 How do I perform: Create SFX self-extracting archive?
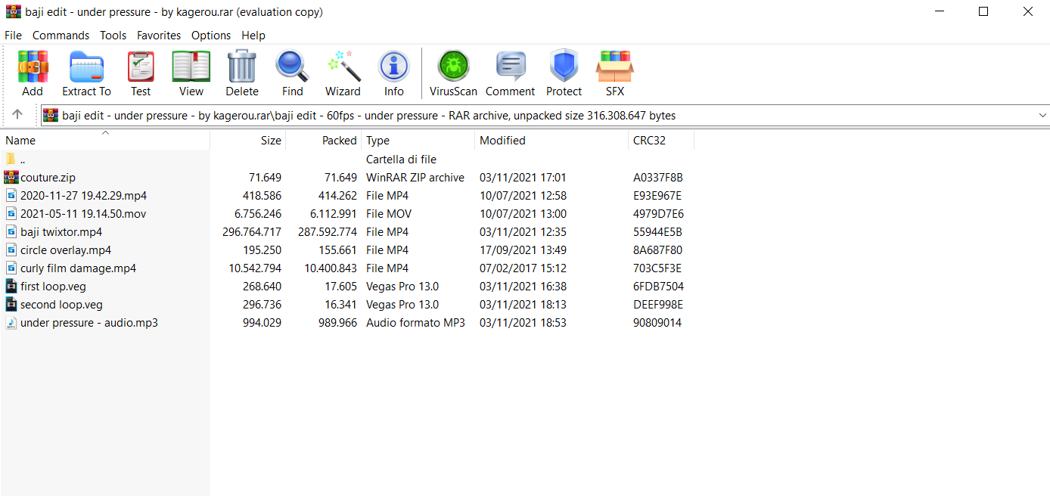615,67
